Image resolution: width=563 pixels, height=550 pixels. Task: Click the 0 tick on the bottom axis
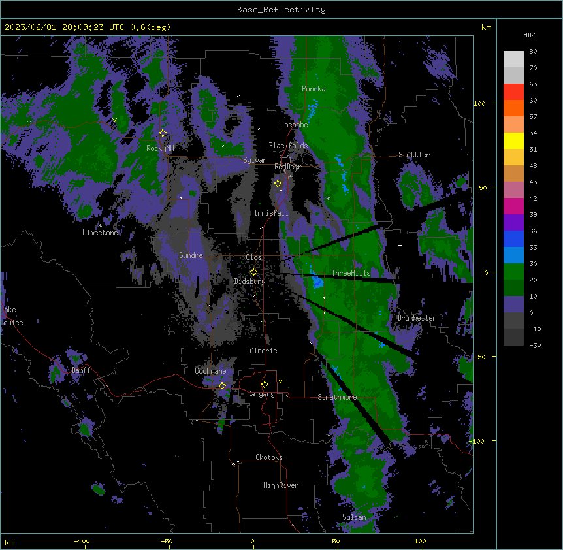click(x=252, y=542)
